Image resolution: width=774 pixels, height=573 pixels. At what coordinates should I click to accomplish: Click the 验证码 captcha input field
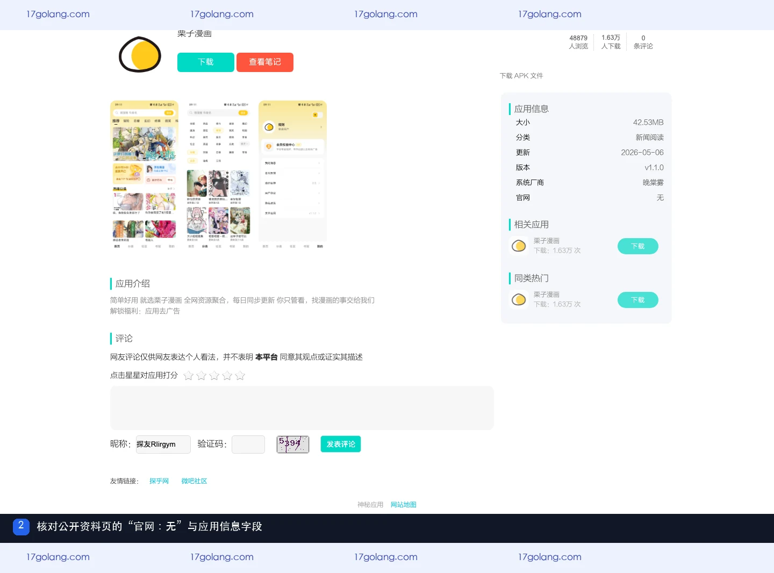(248, 445)
